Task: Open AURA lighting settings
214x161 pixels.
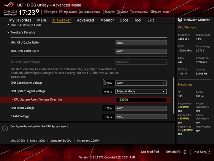Action: pyautogui.click(x=123, y=12)
